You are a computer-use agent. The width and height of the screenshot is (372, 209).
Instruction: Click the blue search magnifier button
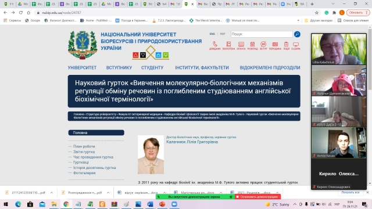(x=297, y=34)
